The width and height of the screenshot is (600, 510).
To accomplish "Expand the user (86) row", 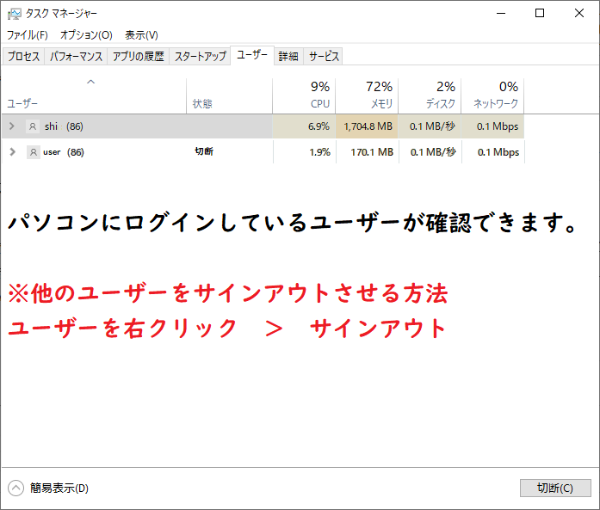I will [13, 151].
